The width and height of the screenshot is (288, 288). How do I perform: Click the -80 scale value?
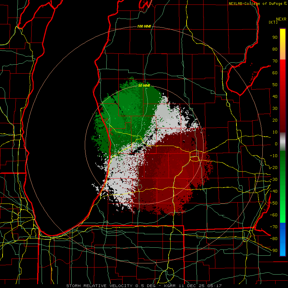[x=274, y=239]
